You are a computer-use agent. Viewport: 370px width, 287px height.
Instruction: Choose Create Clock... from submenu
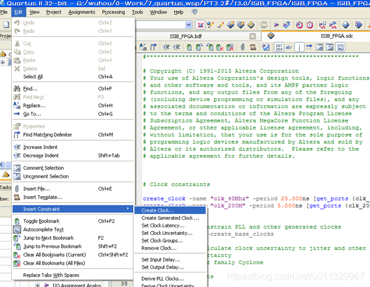(x=170, y=210)
